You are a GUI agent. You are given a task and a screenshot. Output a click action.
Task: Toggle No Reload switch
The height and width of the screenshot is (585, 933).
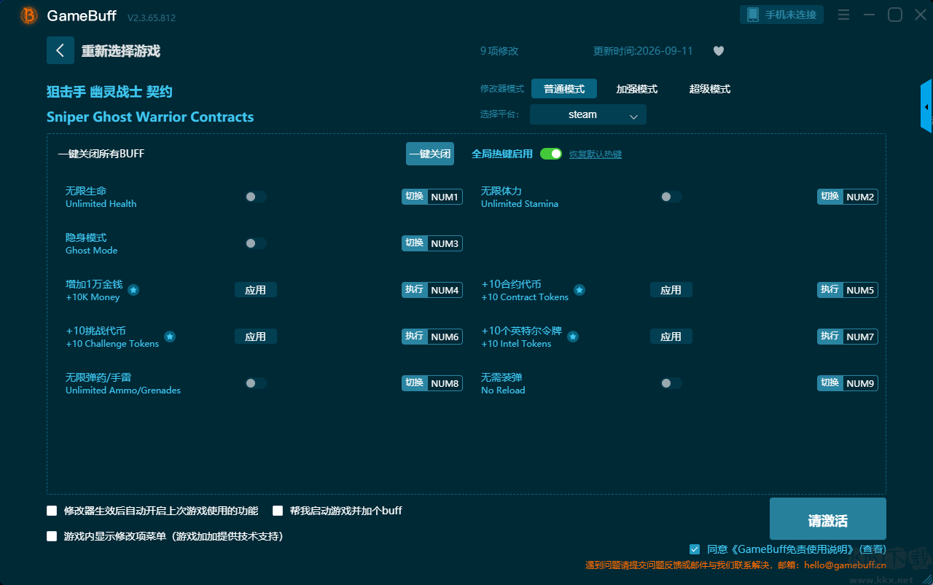pos(671,383)
